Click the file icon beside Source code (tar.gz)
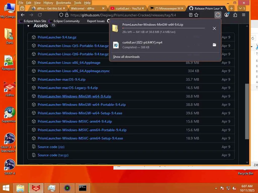This screenshot has height=193, width=258. pyautogui.click(x=34, y=155)
